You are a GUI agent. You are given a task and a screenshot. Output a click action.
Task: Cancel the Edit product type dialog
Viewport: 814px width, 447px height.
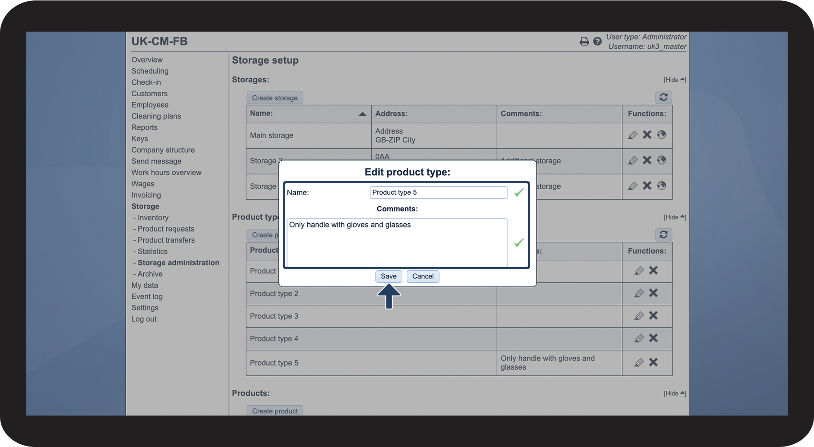click(423, 276)
